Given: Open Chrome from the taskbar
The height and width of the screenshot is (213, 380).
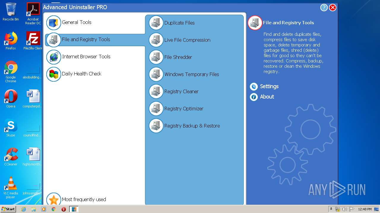Looking at the screenshot, I should click(53, 209).
